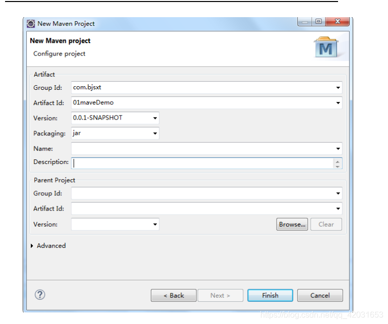Click the Description field scroll up arrow
The image size is (388, 324).
tap(338, 161)
